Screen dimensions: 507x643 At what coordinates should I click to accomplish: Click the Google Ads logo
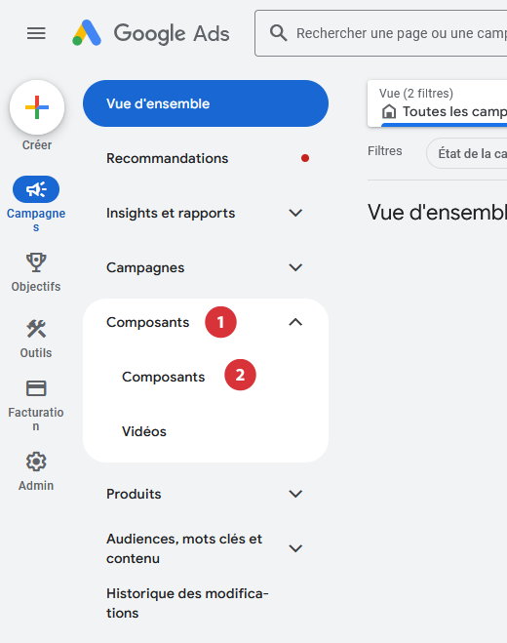150,33
